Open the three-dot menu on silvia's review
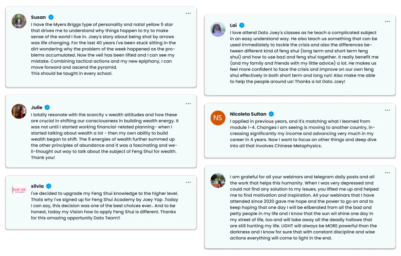401x256 pixels. 188,182
